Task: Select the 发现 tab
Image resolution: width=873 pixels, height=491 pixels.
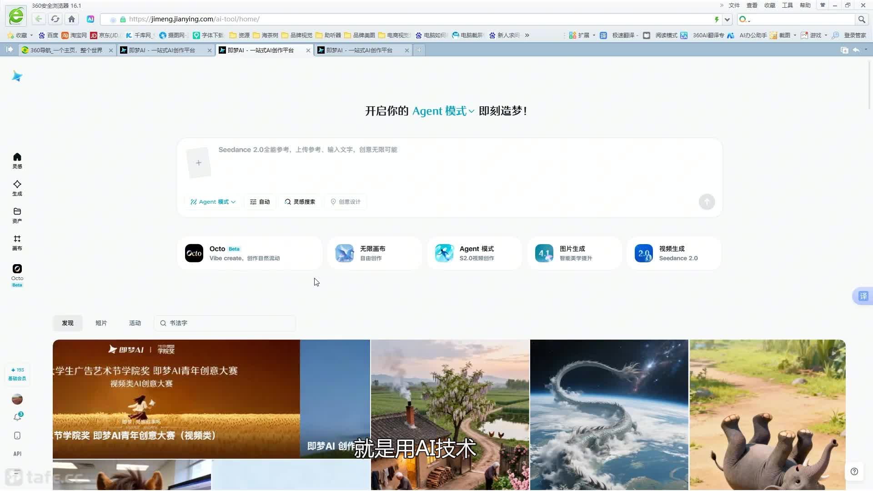Action: coord(68,323)
